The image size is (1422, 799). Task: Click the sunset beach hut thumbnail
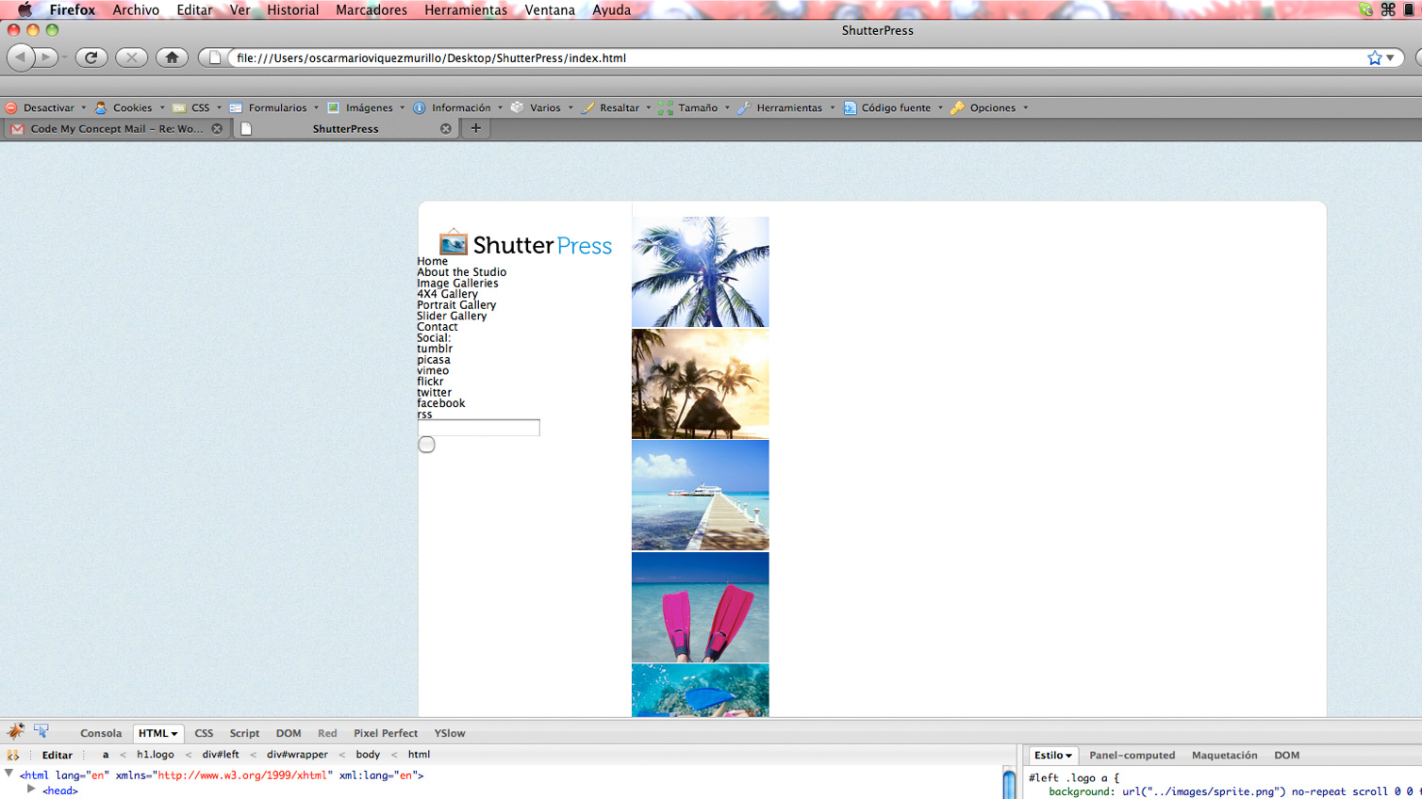[x=701, y=383]
